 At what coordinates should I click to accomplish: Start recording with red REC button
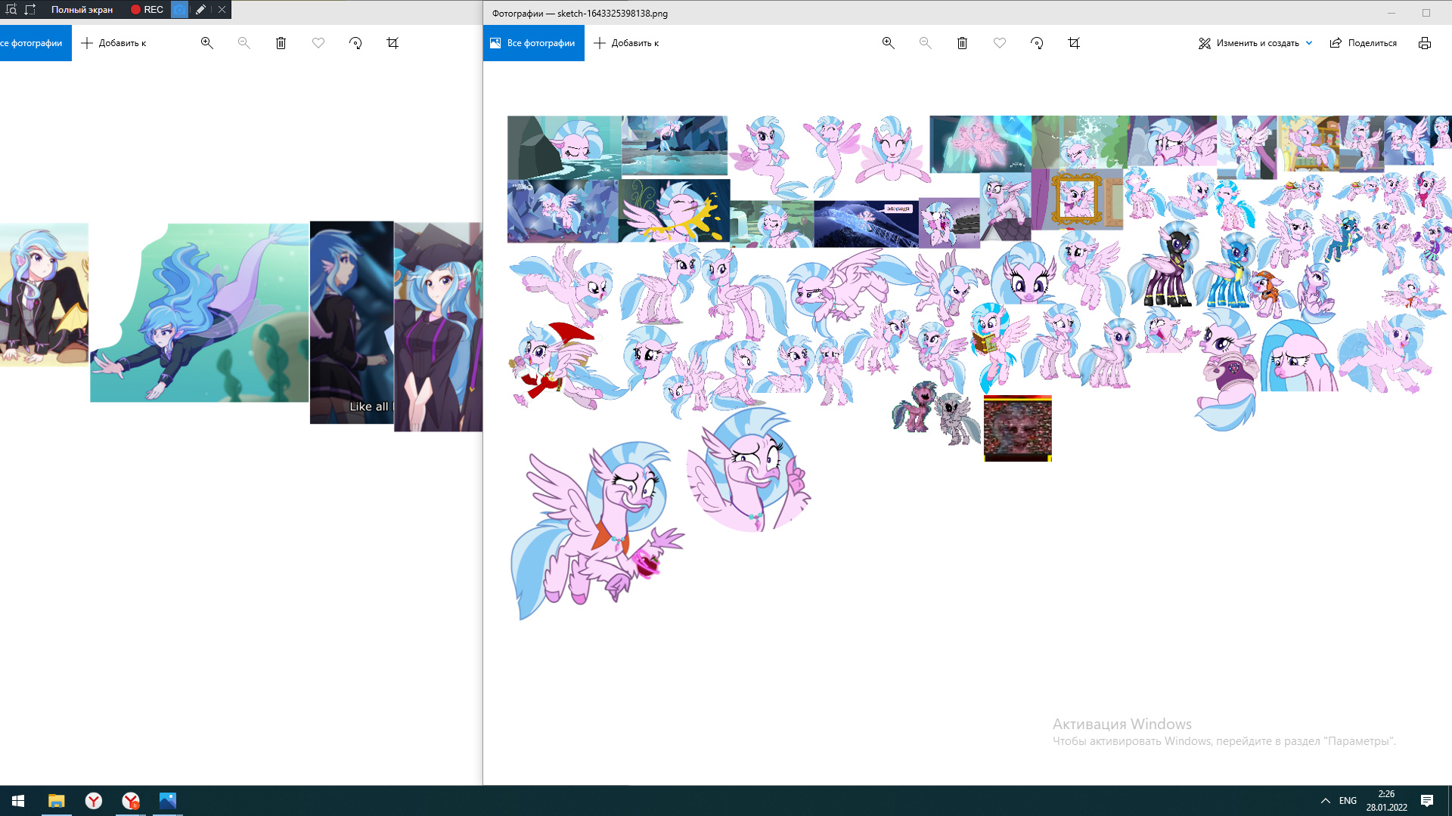tap(147, 10)
